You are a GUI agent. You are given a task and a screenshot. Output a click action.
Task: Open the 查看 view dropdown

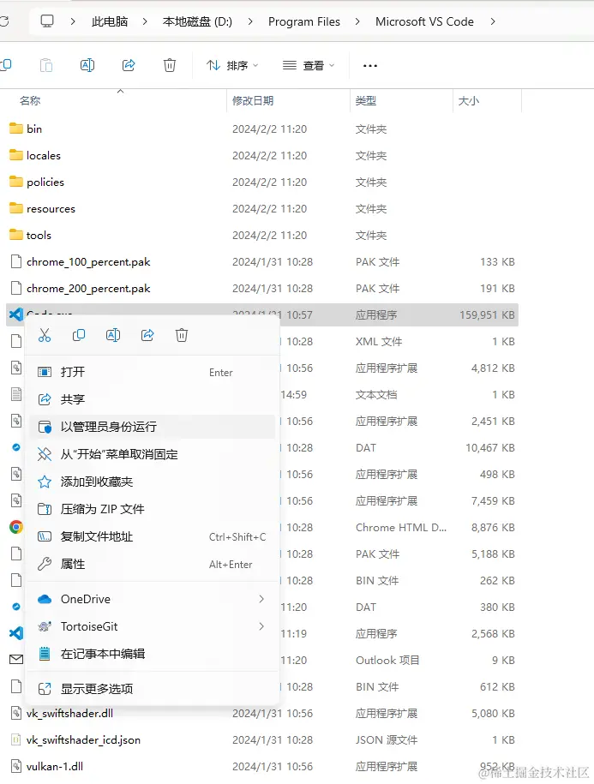click(308, 65)
